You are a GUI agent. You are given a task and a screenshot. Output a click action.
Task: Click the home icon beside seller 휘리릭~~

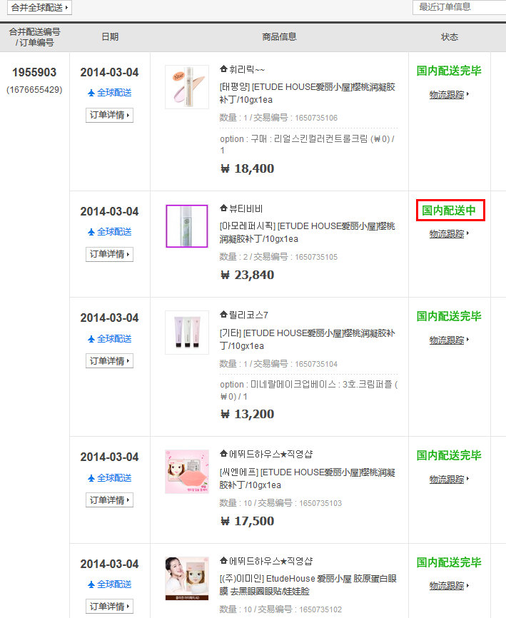223,69
